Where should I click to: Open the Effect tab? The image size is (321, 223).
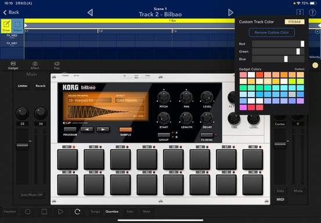(35, 66)
